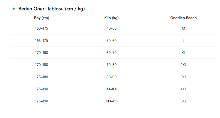Choose the L size cell

click(x=183, y=41)
